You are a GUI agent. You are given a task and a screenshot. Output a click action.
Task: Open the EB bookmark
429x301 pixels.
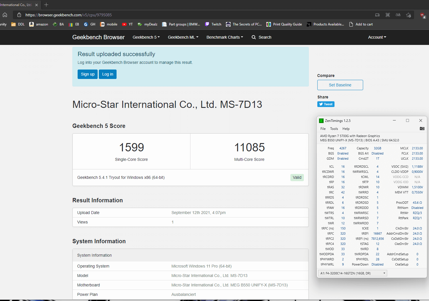[x=74, y=24]
